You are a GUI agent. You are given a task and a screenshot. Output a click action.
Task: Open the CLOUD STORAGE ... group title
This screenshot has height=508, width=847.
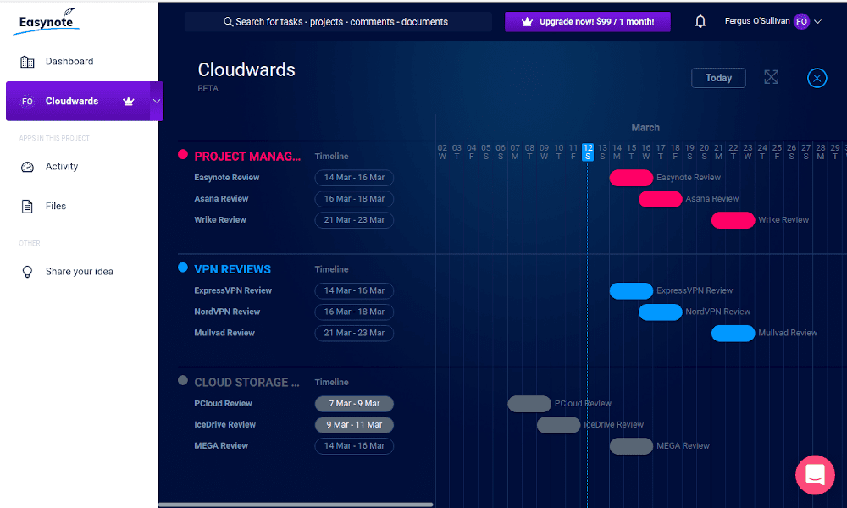point(246,382)
